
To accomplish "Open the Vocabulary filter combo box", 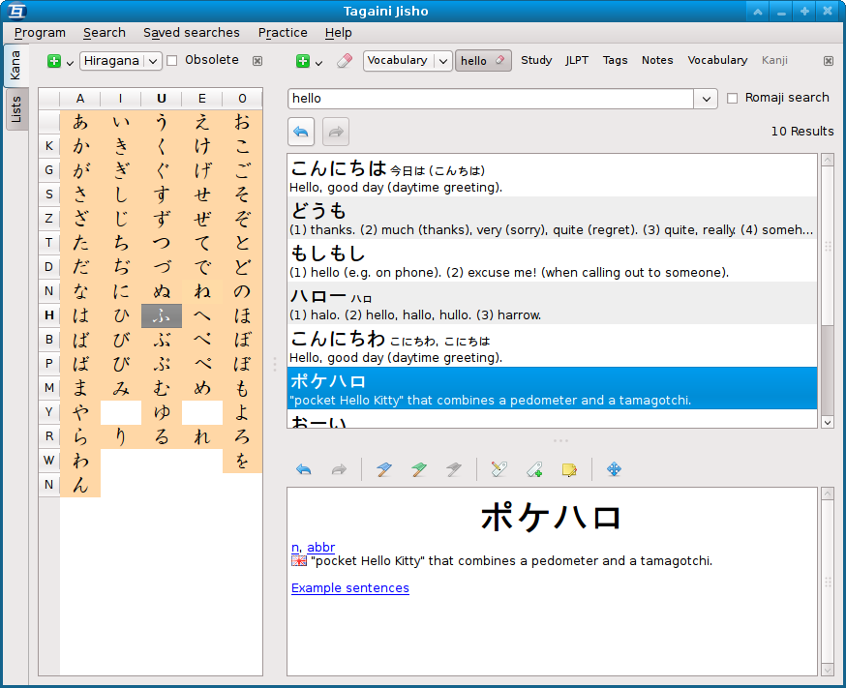I will pyautogui.click(x=408, y=60).
